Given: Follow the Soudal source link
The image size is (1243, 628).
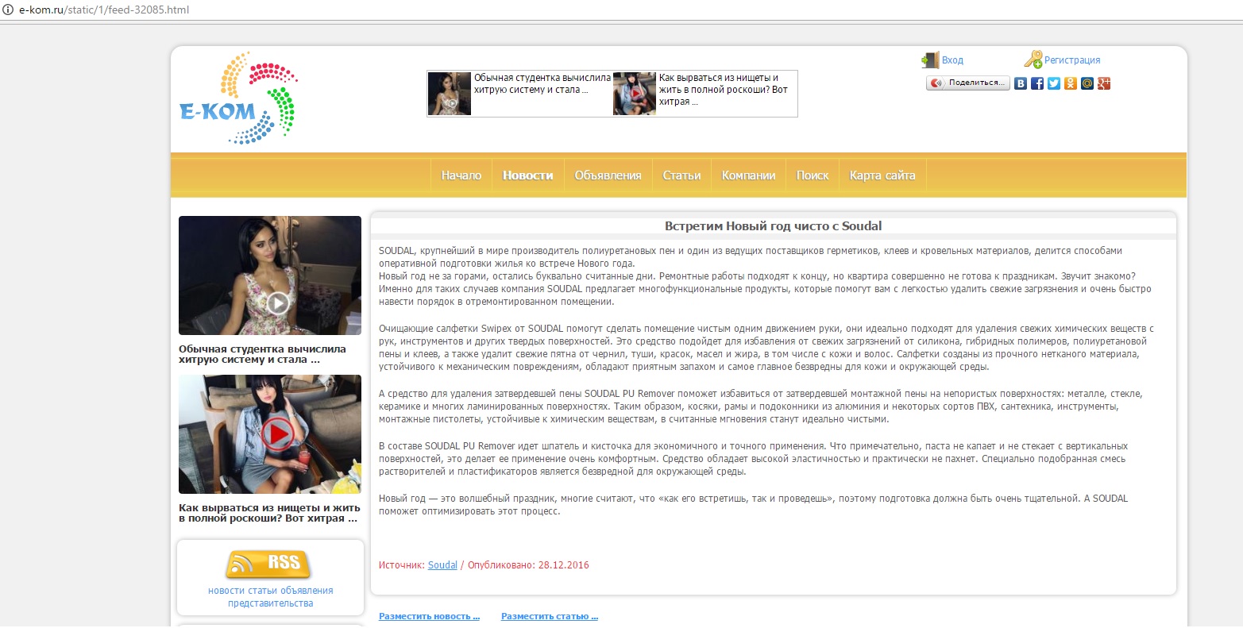Looking at the screenshot, I should tap(442, 565).
